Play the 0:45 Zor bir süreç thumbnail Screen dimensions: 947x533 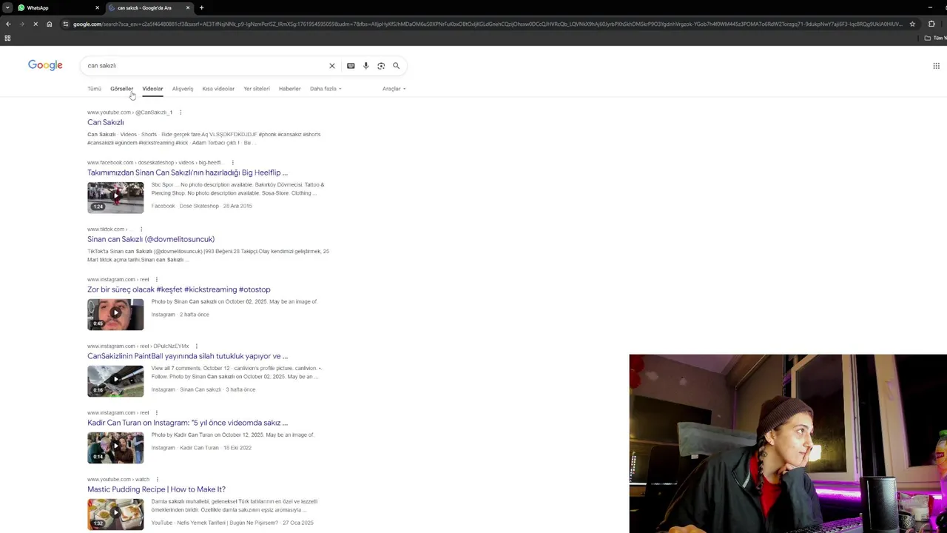tap(115, 314)
